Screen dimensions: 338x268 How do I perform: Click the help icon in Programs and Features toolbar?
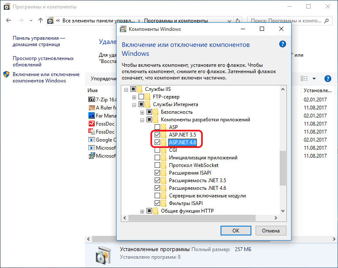pyautogui.click(x=328, y=79)
